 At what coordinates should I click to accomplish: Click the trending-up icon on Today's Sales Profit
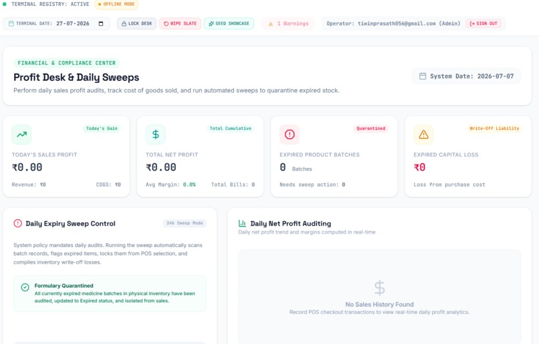tap(21, 134)
